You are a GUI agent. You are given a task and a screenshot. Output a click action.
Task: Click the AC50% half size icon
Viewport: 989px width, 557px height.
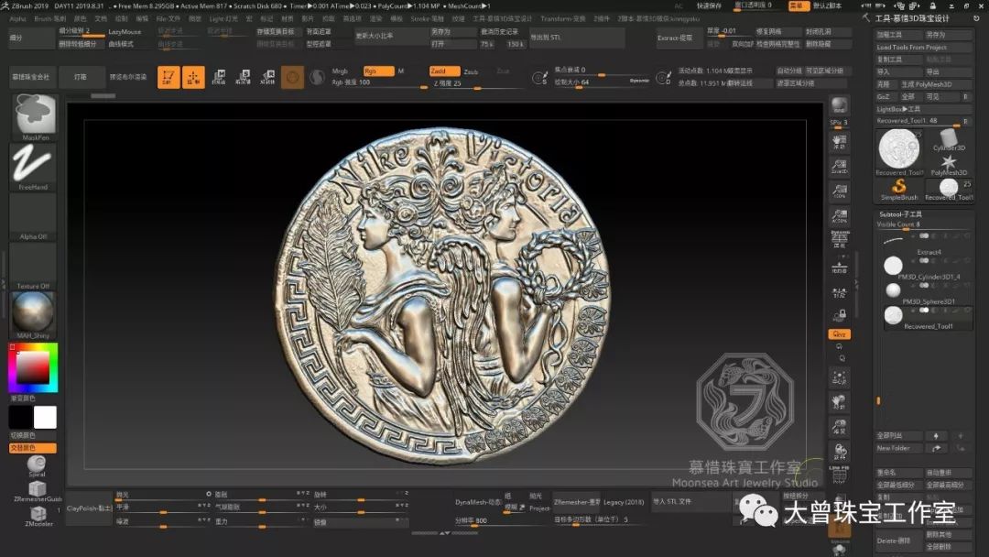click(x=840, y=215)
